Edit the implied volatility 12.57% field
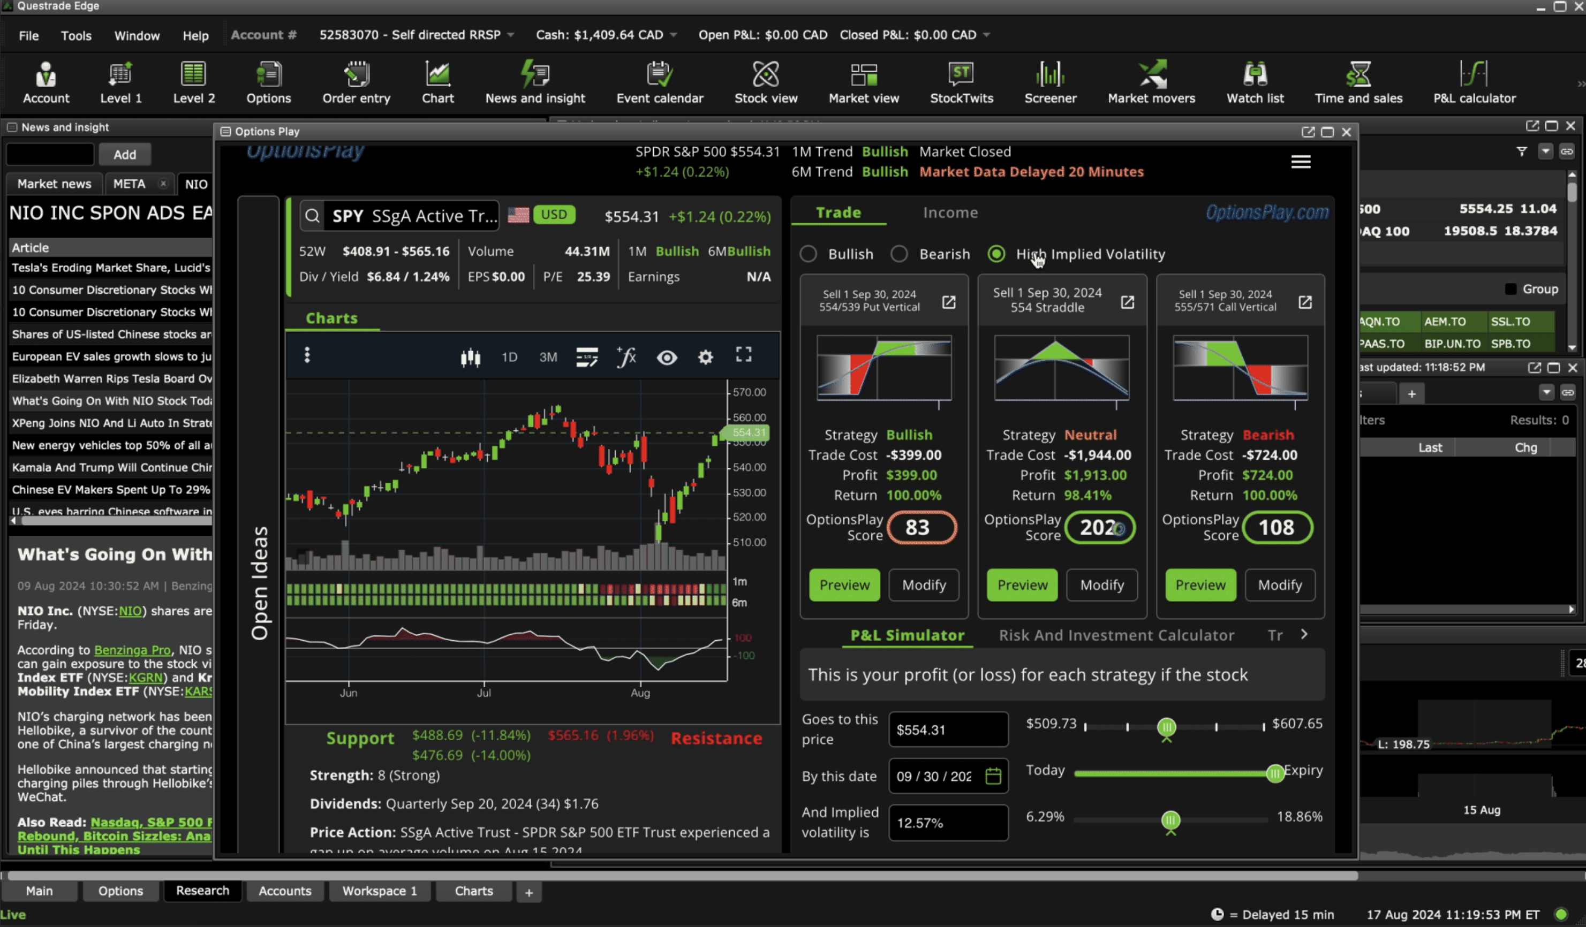1586x927 pixels. [x=948, y=823]
